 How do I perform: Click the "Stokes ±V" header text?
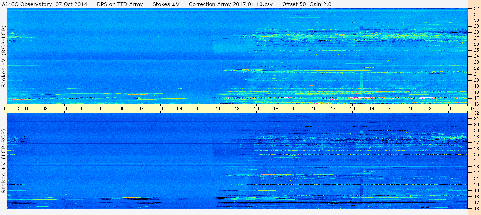(166, 4)
